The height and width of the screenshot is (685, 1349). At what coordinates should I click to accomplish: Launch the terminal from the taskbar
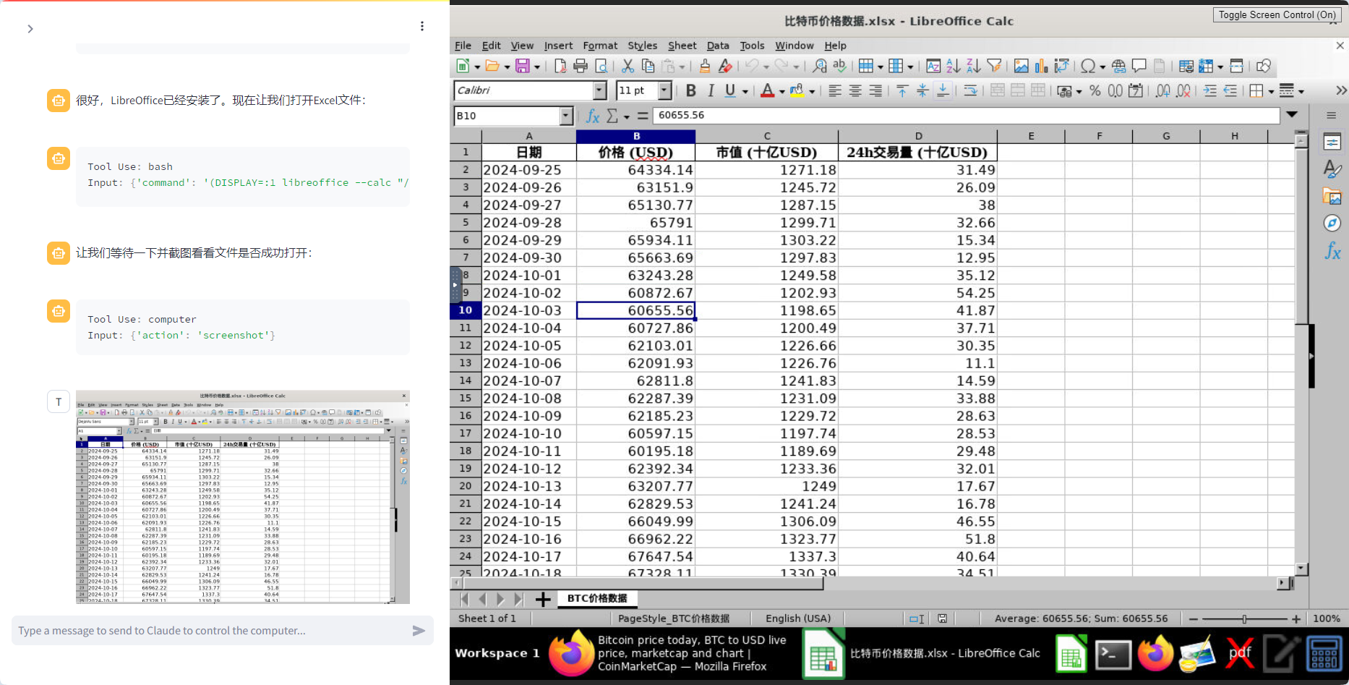[1113, 654]
